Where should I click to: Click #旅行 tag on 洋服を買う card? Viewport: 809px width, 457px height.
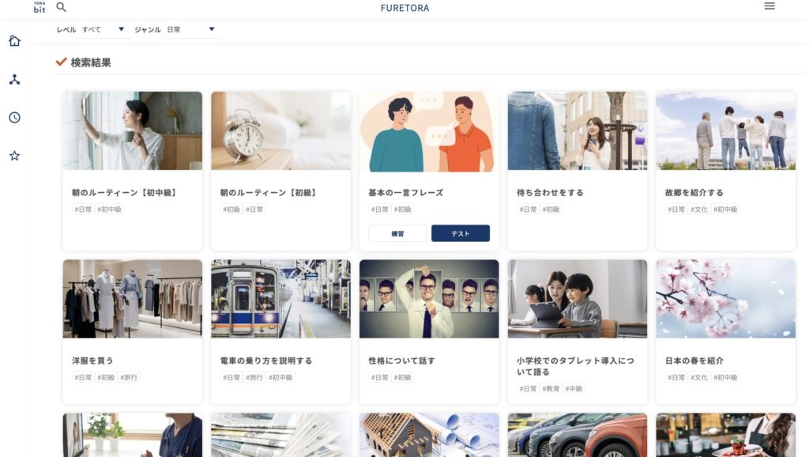point(129,377)
